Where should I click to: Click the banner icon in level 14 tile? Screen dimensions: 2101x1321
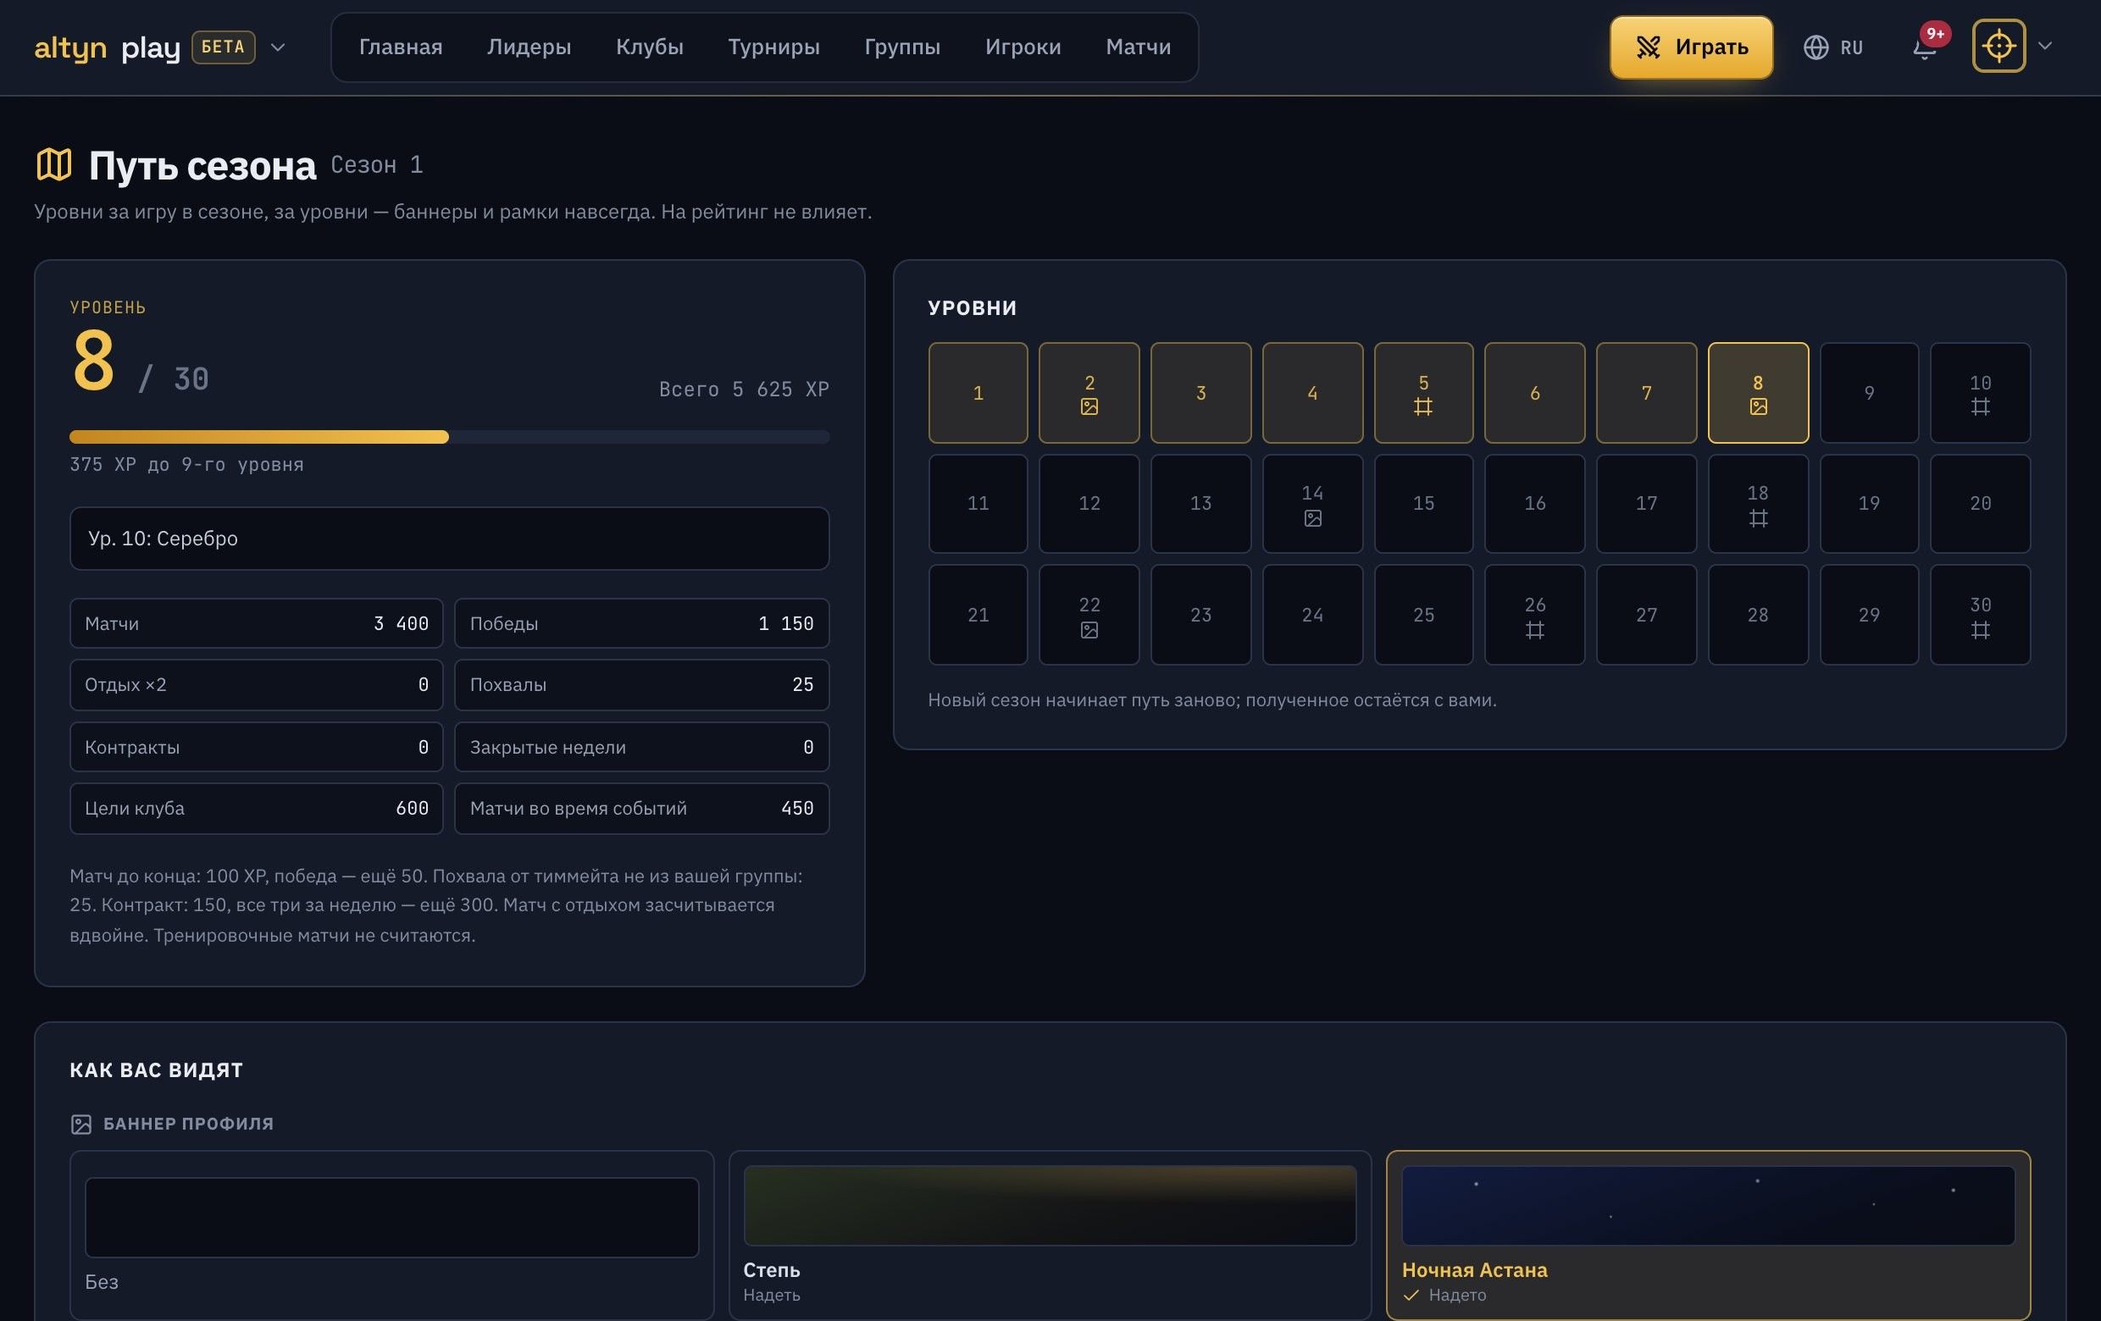coord(1312,518)
